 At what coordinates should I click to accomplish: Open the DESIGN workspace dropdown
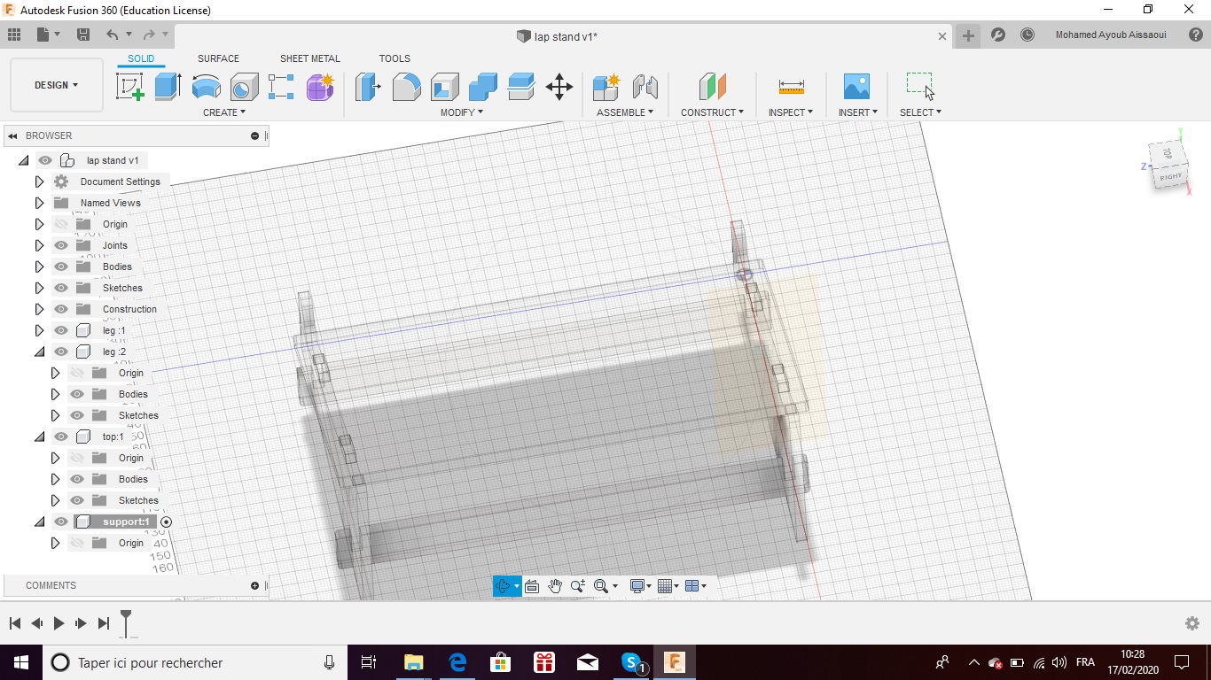pyautogui.click(x=56, y=85)
